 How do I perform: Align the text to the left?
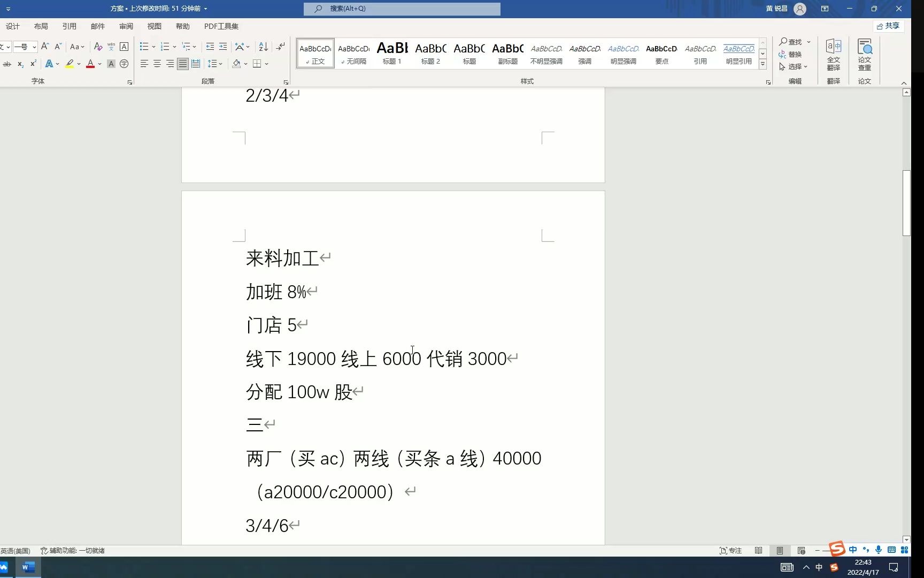point(144,64)
